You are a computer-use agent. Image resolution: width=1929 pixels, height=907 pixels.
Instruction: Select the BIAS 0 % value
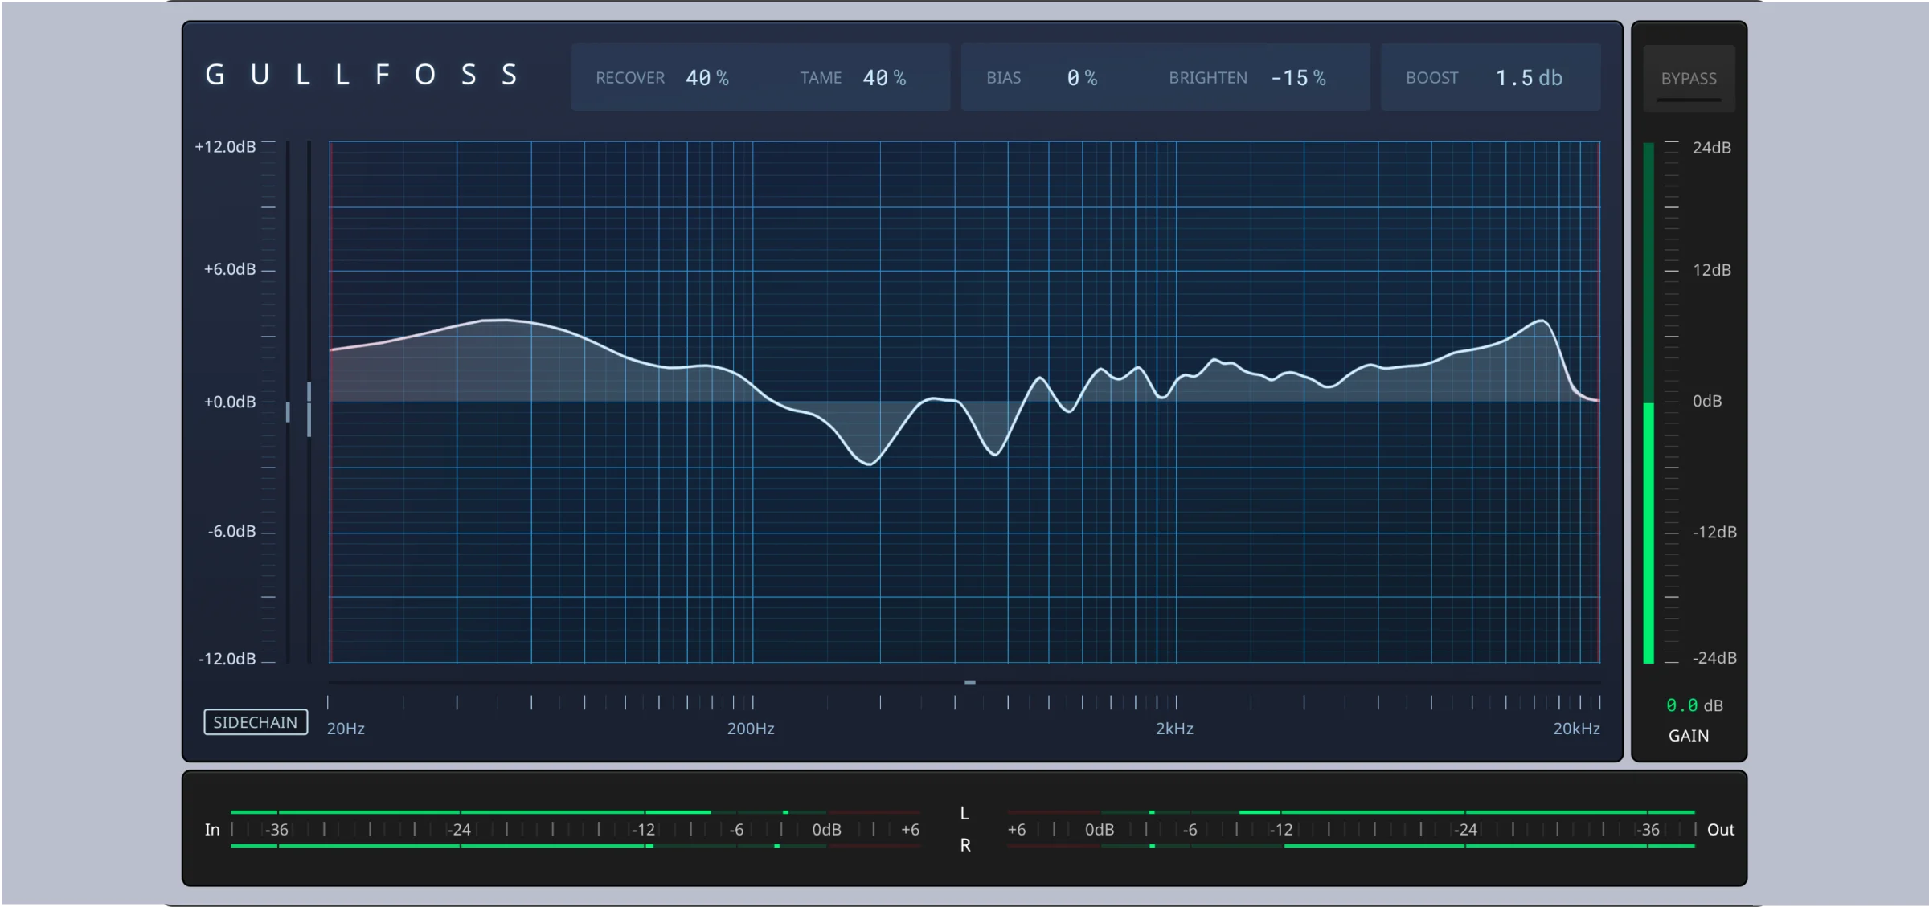[1082, 78]
